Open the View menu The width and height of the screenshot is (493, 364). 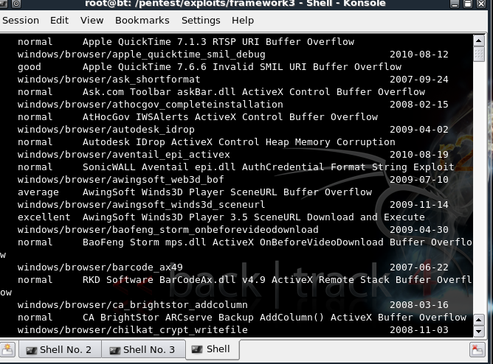(x=92, y=21)
